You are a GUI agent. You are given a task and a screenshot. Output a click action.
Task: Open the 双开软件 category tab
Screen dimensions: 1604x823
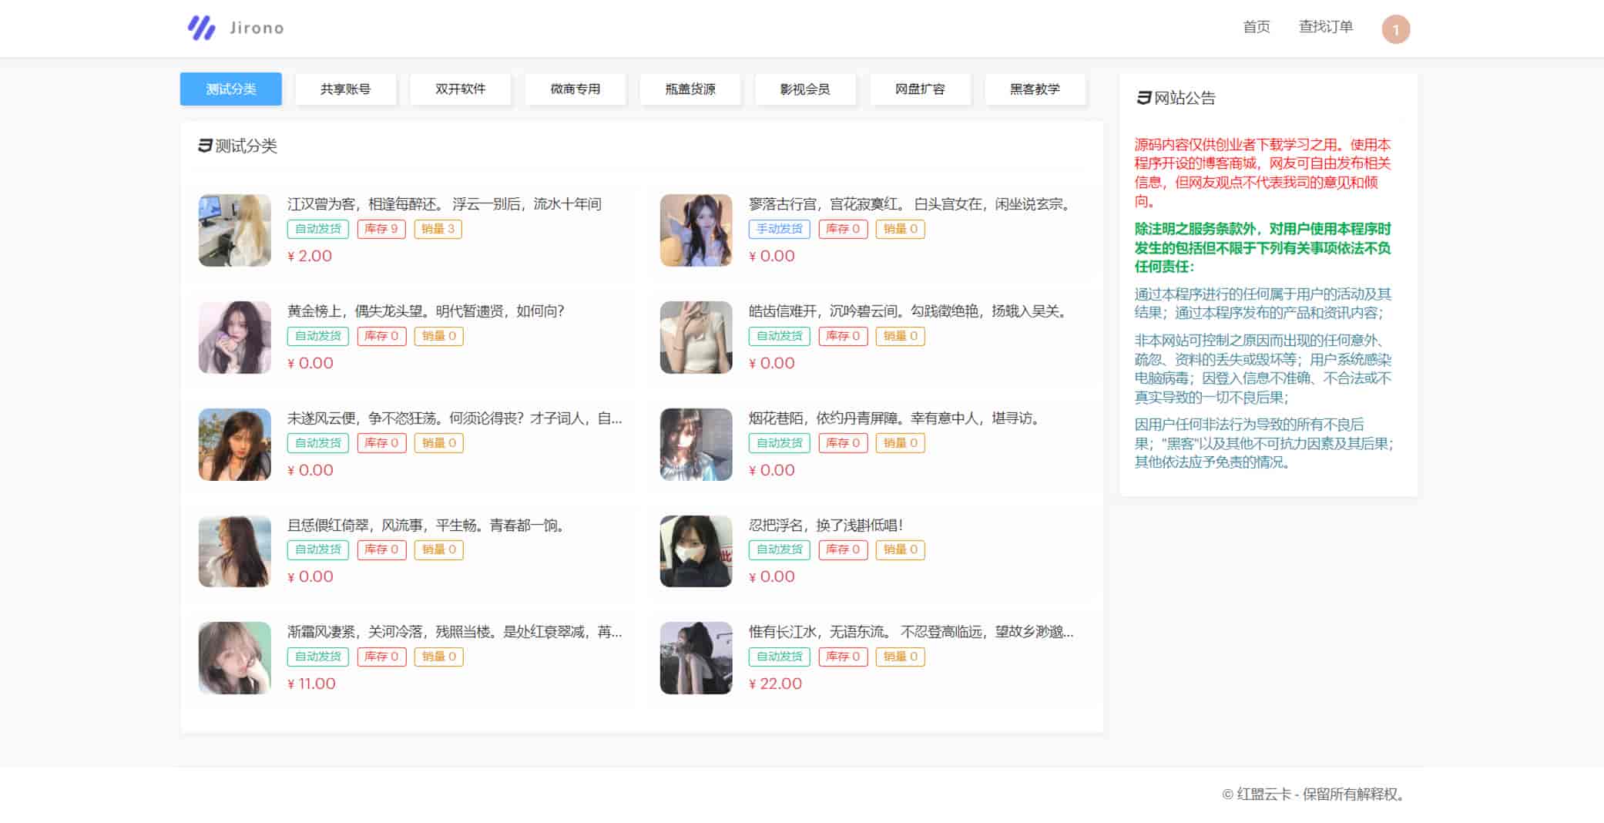click(x=461, y=89)
